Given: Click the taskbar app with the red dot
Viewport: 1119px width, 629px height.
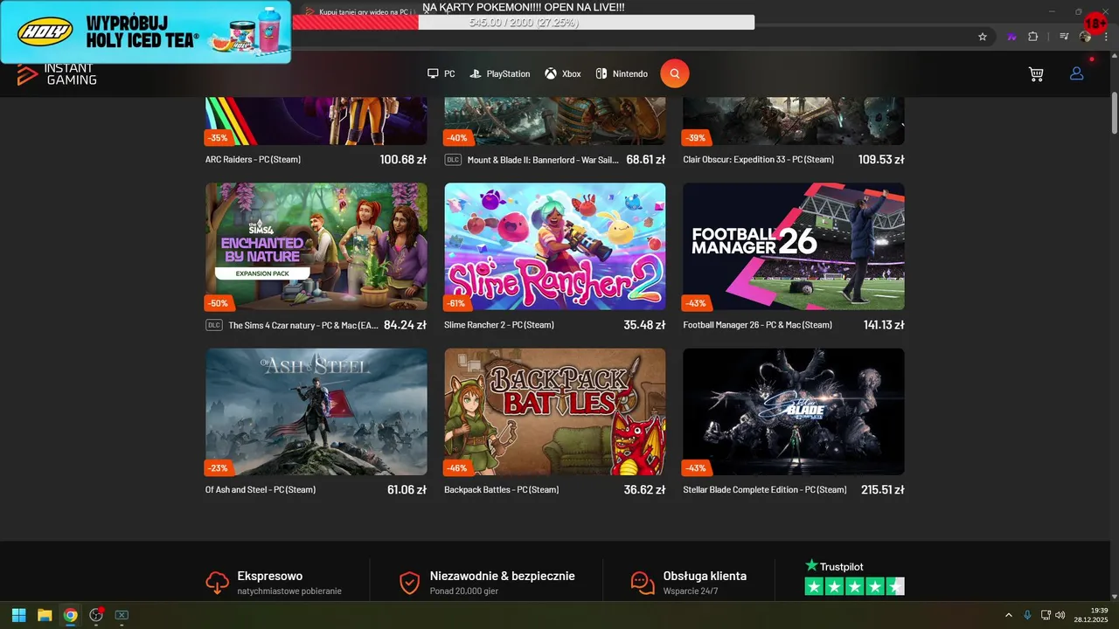Looking at the screenshot, I should point(96,615).
